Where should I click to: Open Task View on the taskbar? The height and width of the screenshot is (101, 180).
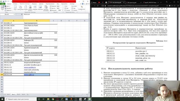(x=43, y=99)
